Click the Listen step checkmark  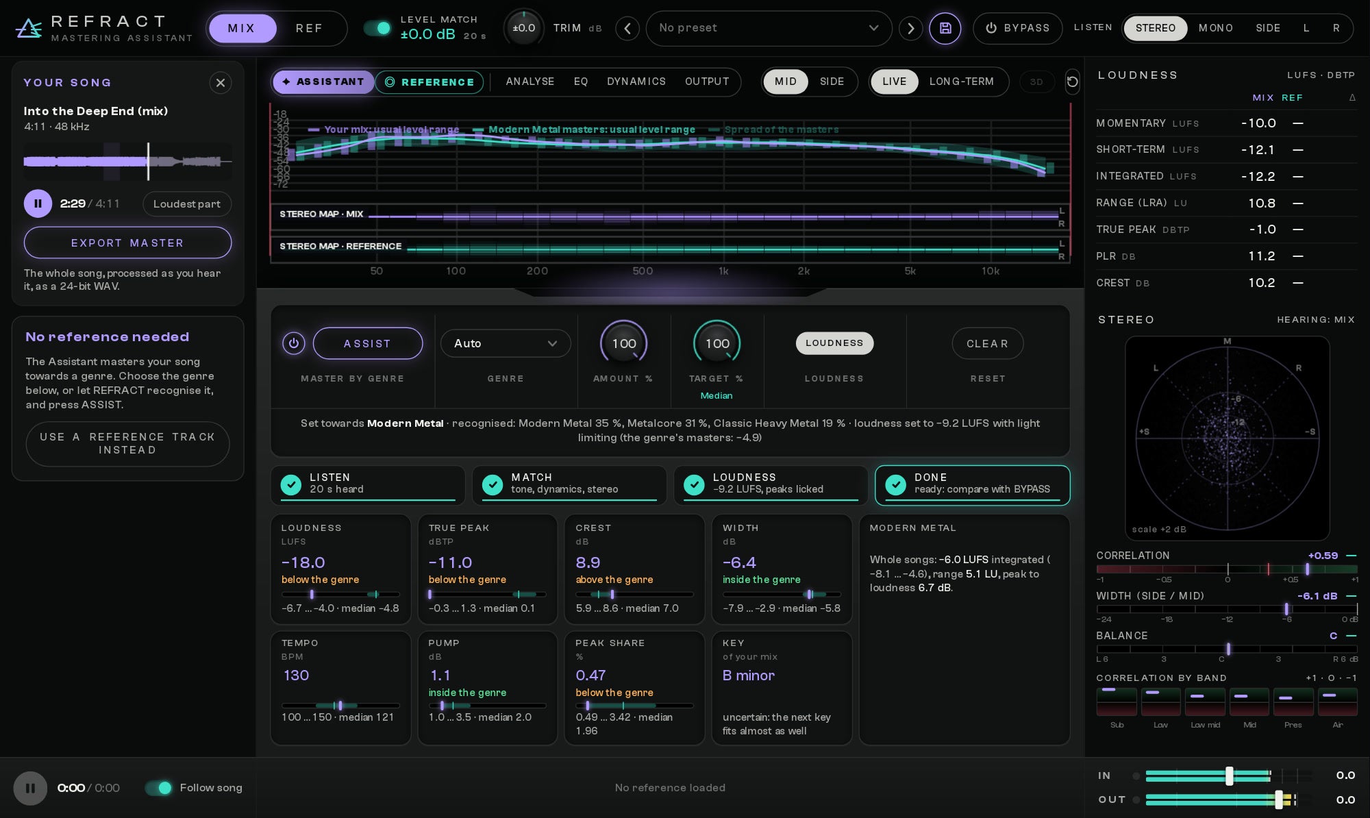coord(291,484)
